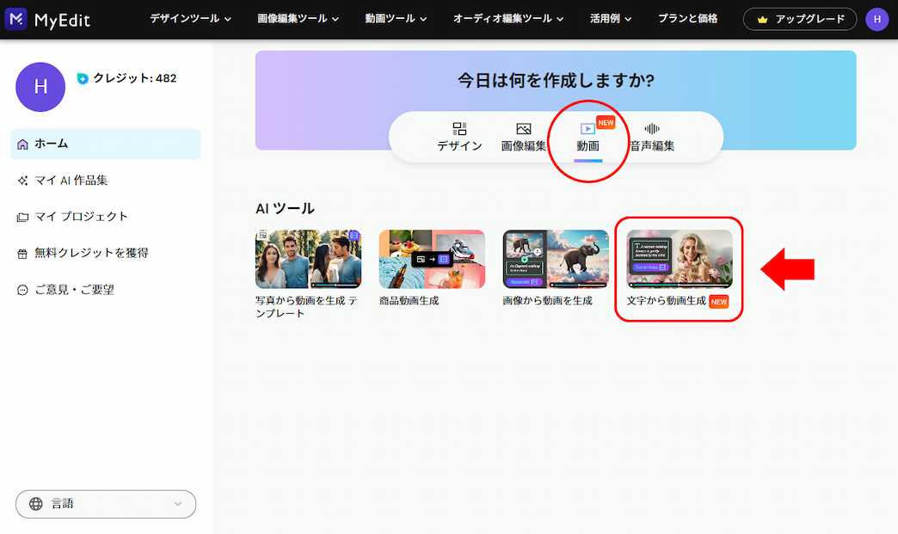The width and height of the screenshot is (898, 534).
Task: Open プランと価格 page
Action: (x=687, y=19)
